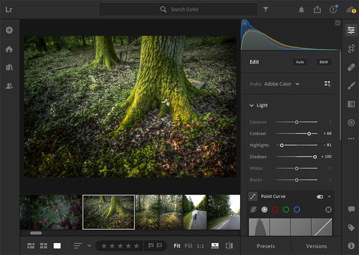The width and height of the screenshot is (359, 255).
Task: Convert photo with B&W button
Action: 324,62
